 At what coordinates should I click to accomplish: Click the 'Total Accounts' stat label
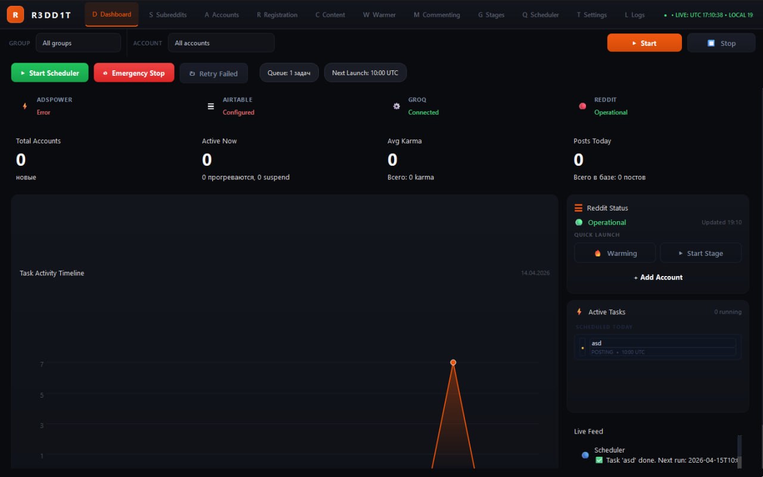(x=38, y=141)
